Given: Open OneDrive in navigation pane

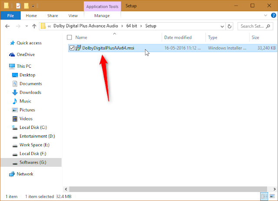Looking at the screenshot, I should pyautogui.click(x=26, y=55).
